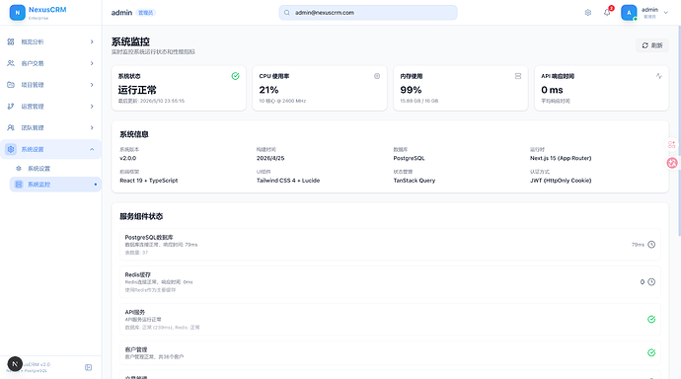This screenshot has width=681, height=379.
Task: Click the 项目管理 folder icon
Action: click(x=11, y=85)
